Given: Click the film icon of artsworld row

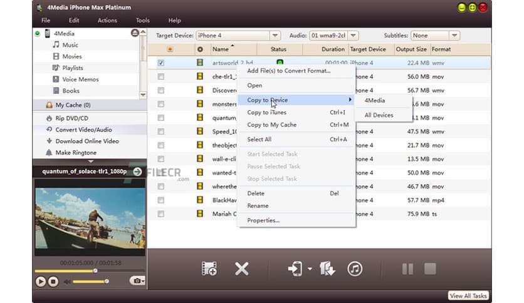Looking at the screenshot, I should click(x=200, y=63).
